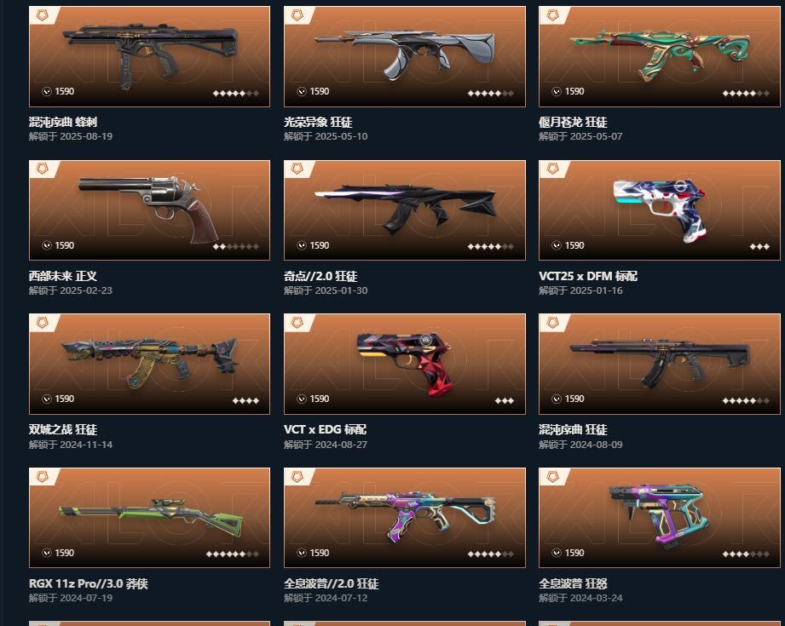This screenshot has width=785, height=626.
Task: Click the level diamonds on 双城之战 狂徒 card
Action: click(x=245, y=401)
